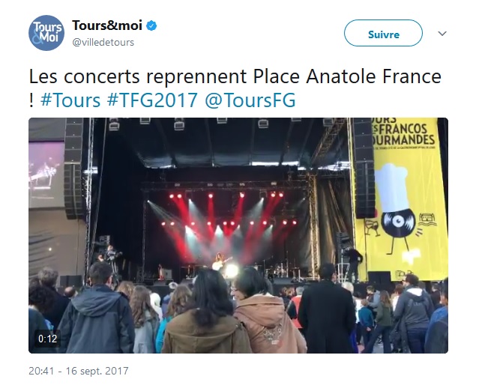The width and height of the screenshot is (479, 385).
Task: Click the big side screen left of stage
Action: (46, 175)
